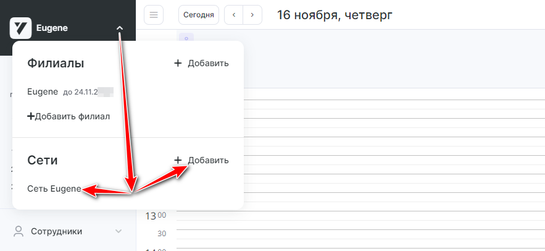The image size is (545, 251).
Task: Go to today with Сегодня button
Action: (199, 15)
